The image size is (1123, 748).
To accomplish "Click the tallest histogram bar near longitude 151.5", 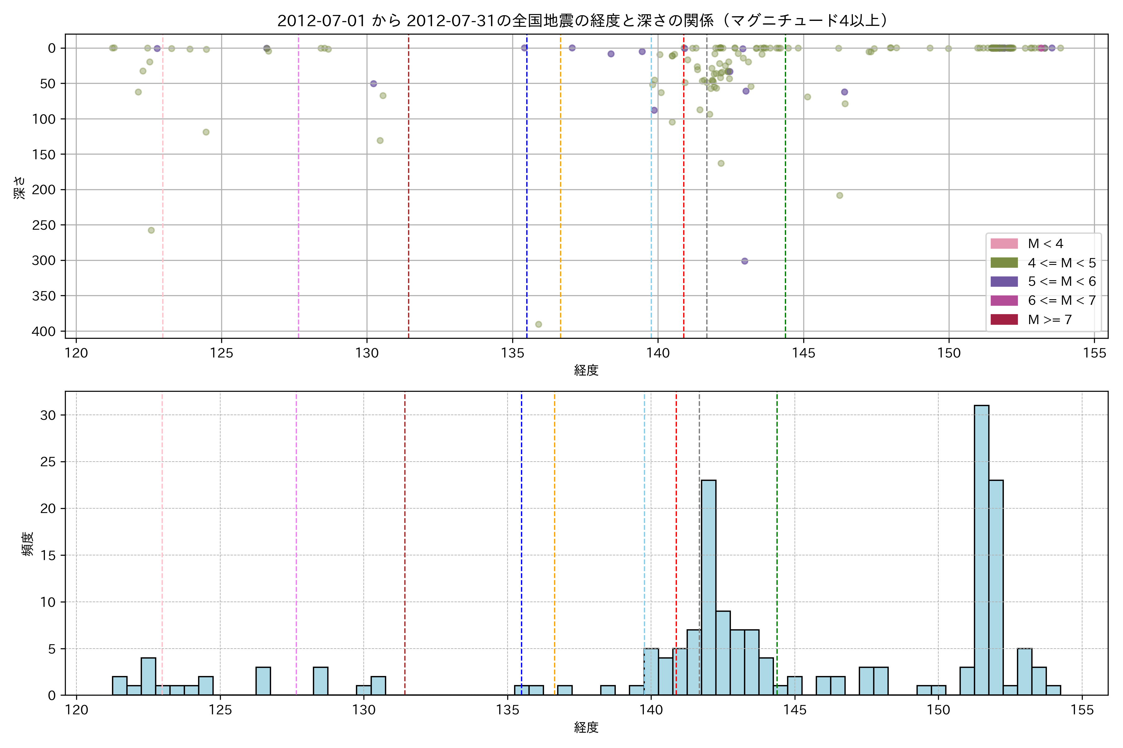I will 981,549.
